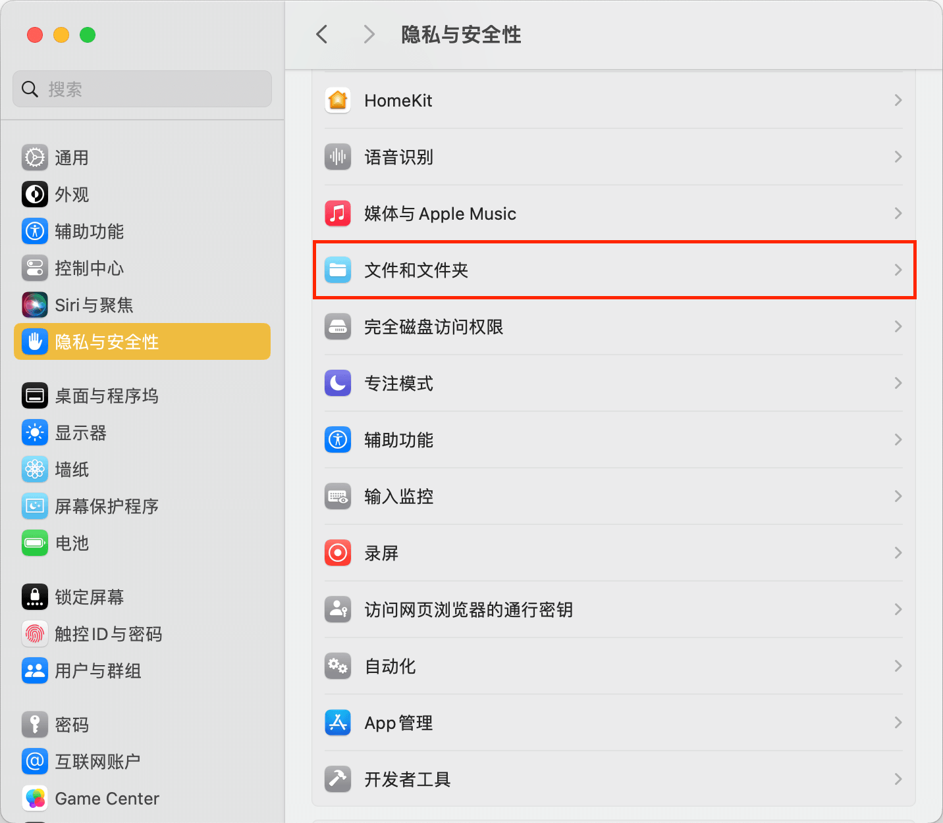Click the 自动化 gears icon
The height and width of the screenshot is (823, 943).
[x=338, y=666]
